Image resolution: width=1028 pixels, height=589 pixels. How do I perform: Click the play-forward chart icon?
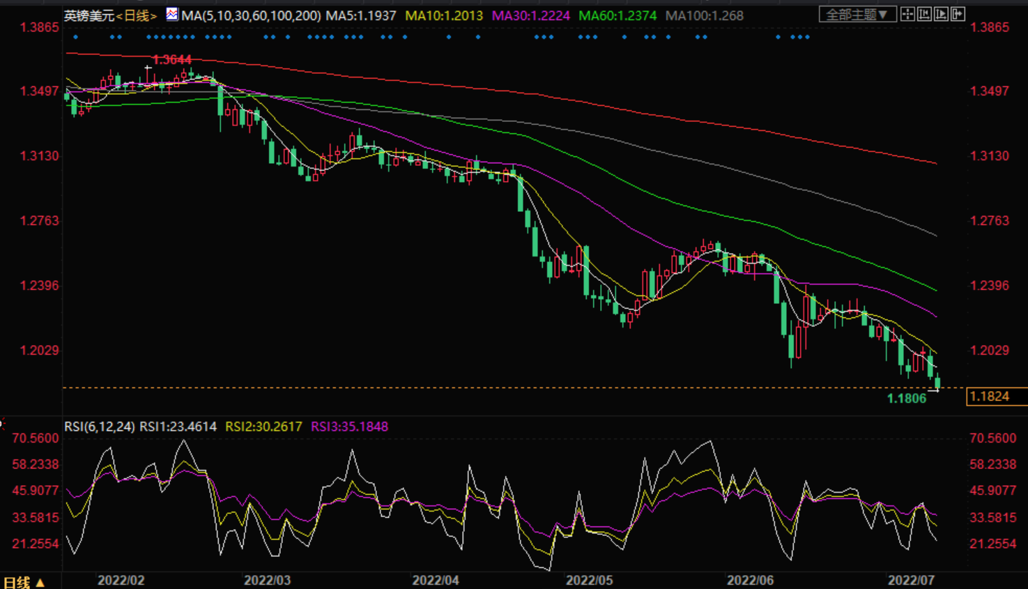coord(941,15)
